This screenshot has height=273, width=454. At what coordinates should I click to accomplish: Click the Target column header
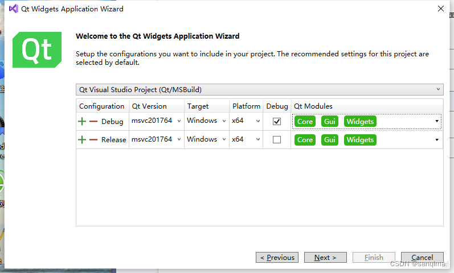[x=207, y=106]
